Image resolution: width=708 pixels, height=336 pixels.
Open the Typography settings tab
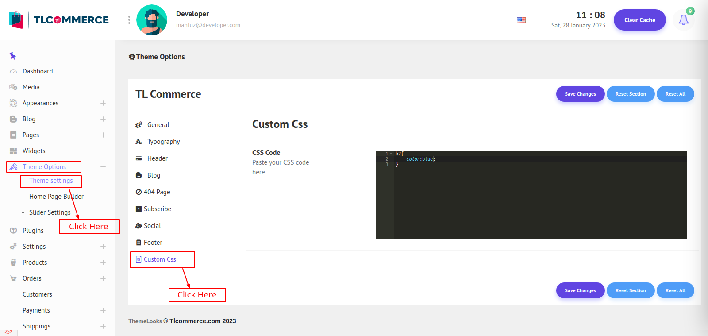[163, 142]
